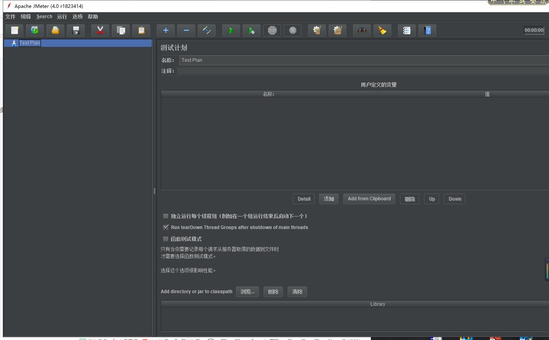Viewport: 549px width, 340px height.
Task: Click the Clear broom icon
Action: tap(317, 30)
